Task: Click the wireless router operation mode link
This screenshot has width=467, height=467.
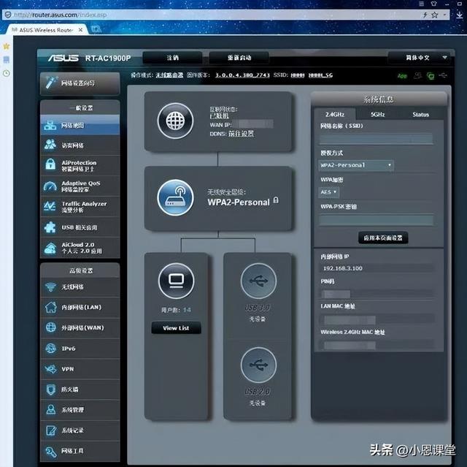Action: [169, 75]
